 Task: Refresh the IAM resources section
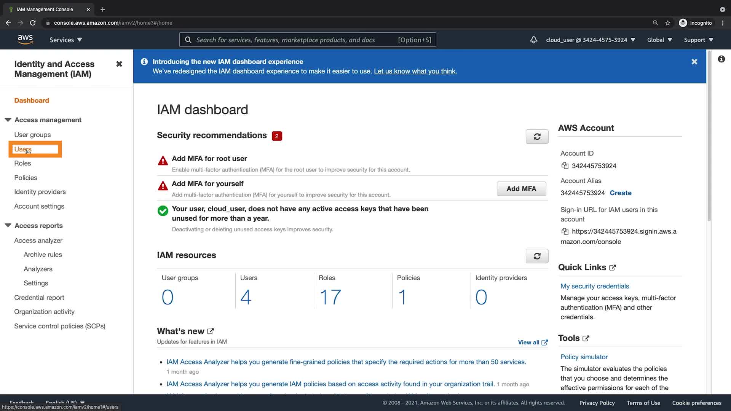[537, 256]
